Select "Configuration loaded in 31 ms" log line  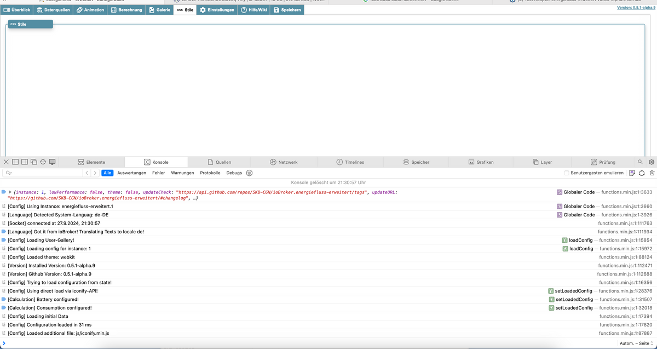[328, 325]
